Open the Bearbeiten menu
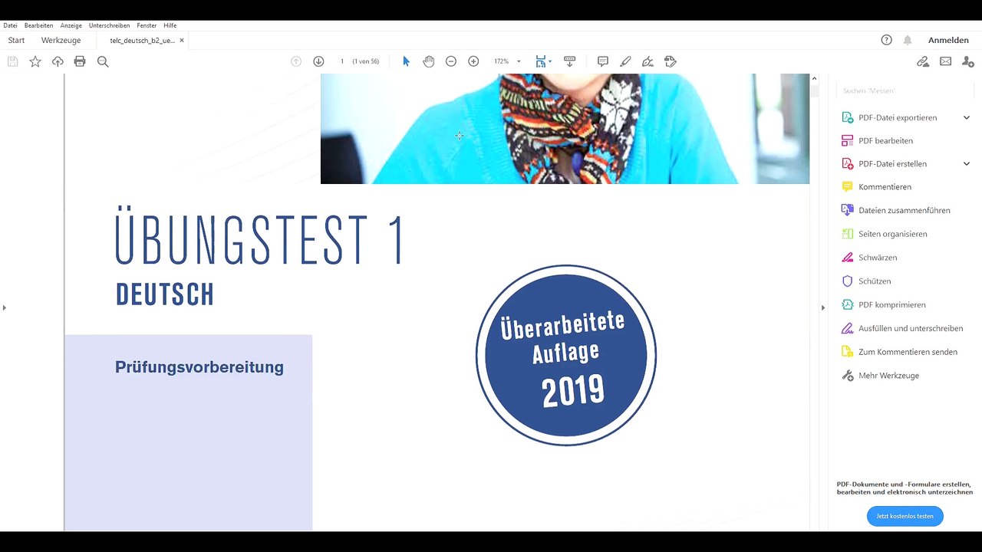 coord(38,25)
